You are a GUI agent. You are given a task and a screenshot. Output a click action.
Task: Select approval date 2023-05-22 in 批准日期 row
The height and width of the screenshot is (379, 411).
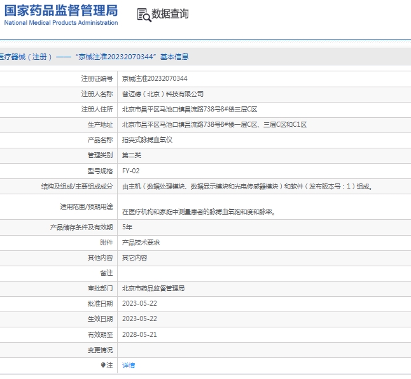[x=139, y=303]
